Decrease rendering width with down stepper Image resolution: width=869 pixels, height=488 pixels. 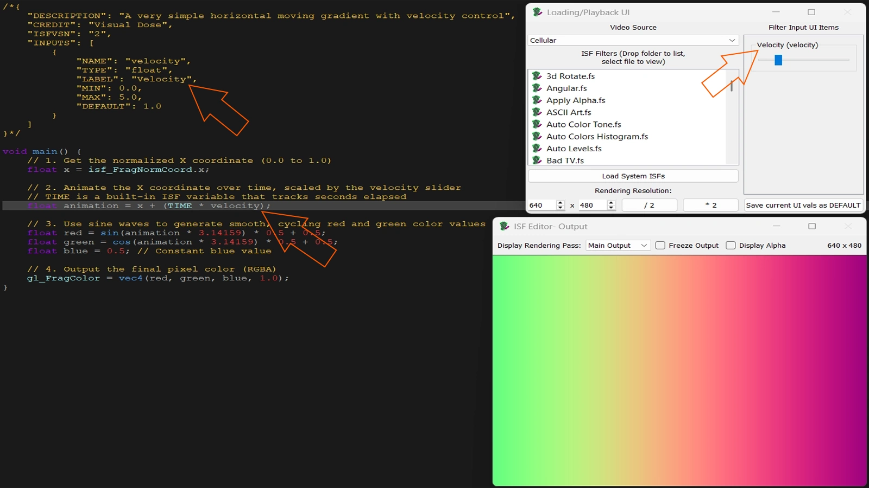coord(561,208)
